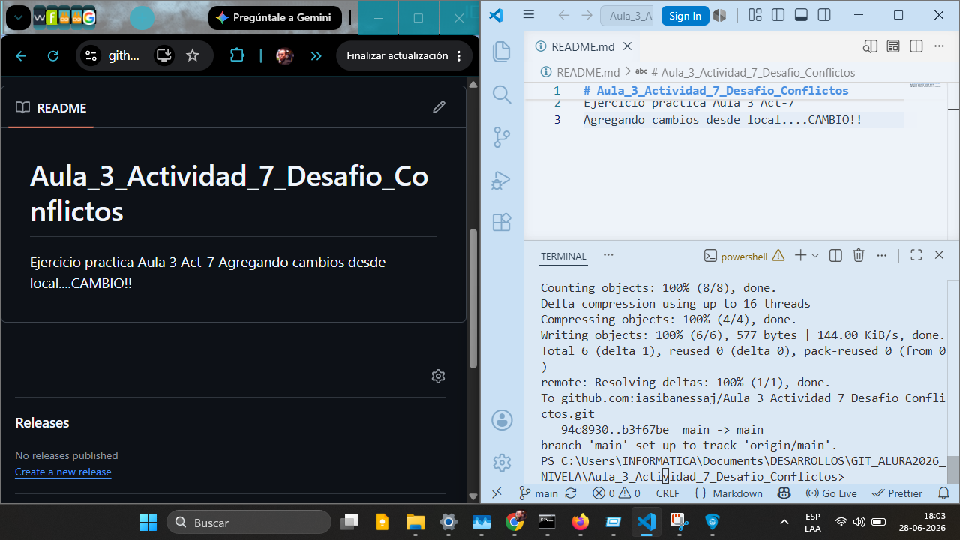960x540 pixels.
Task: Open the errors and warnings problems indicator
Action: click(x=616, y=493)
